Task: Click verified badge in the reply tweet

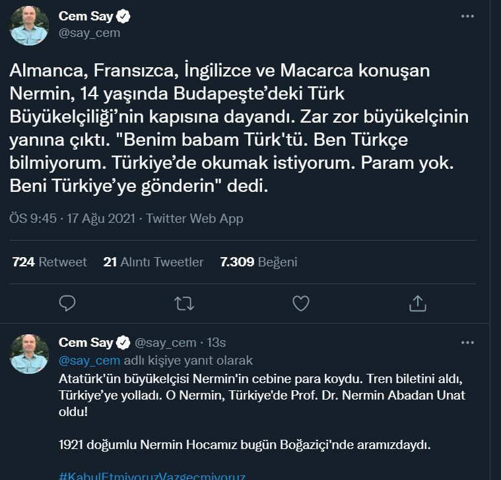Action: click(x=123, y=343)
